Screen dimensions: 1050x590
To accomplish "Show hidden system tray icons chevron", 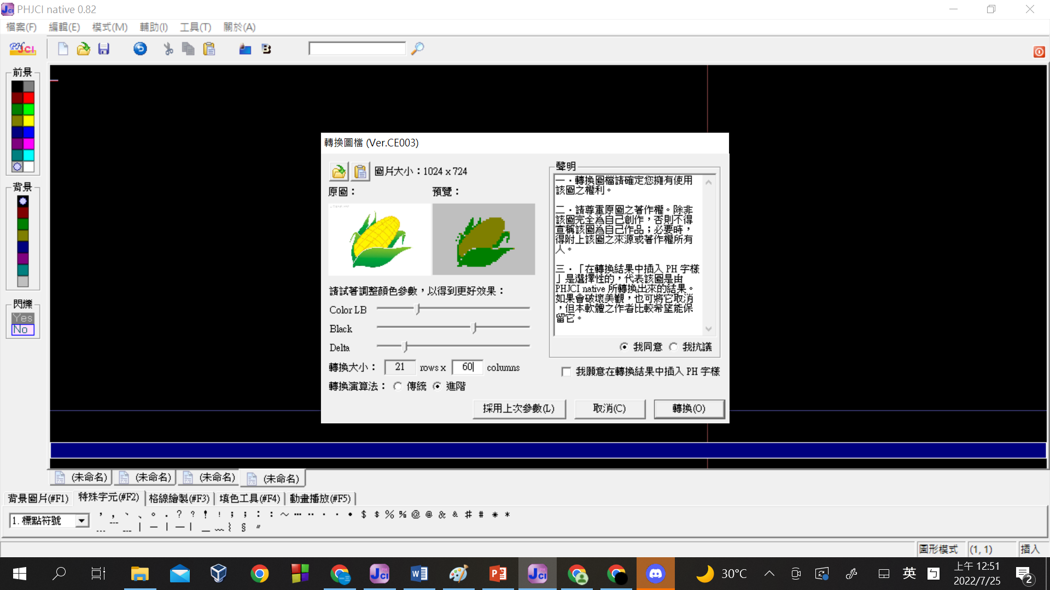I will [x=769, y=574].
